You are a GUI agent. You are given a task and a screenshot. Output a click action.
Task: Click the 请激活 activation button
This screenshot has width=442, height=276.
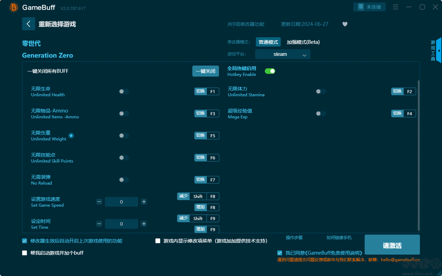coord(392,245)
